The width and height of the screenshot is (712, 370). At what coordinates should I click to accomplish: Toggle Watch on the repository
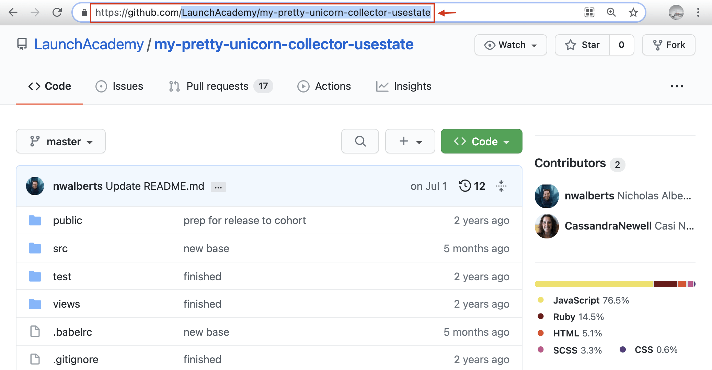point(510,45)
